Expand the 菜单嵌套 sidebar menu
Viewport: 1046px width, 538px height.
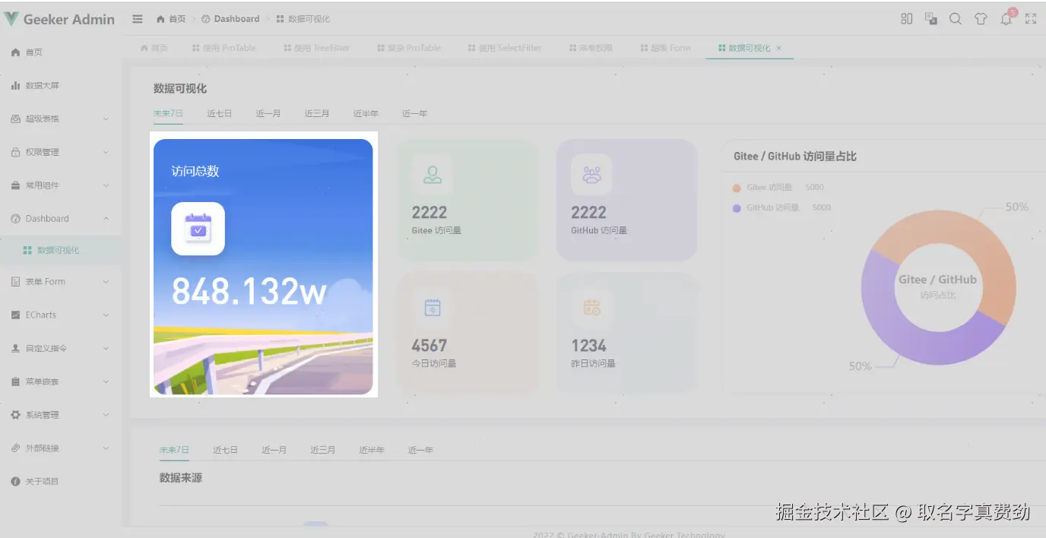61,381
